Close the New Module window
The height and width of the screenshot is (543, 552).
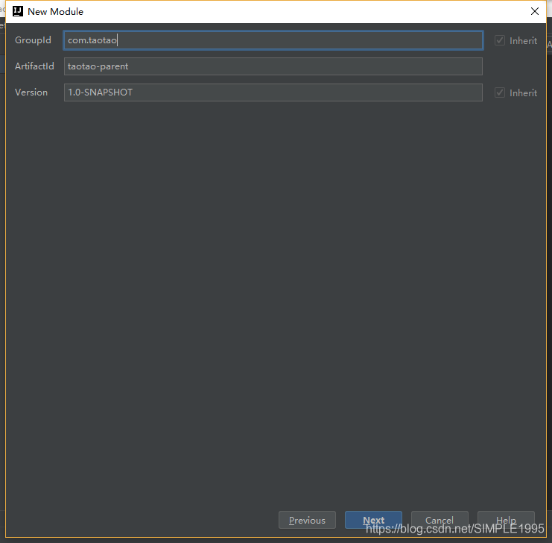click(x=535, y=11)
